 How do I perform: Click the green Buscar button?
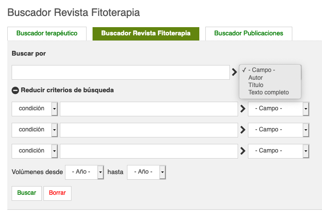[27, 193]
